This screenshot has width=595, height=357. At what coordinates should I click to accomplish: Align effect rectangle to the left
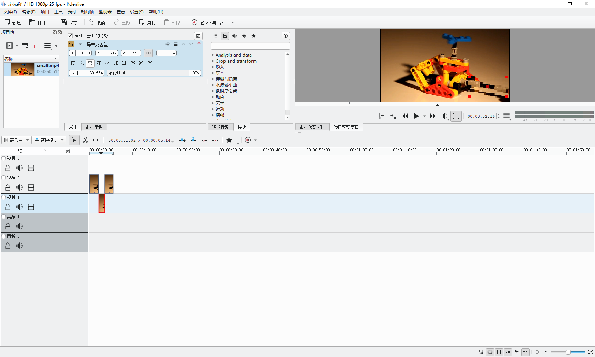click(73, 63)
